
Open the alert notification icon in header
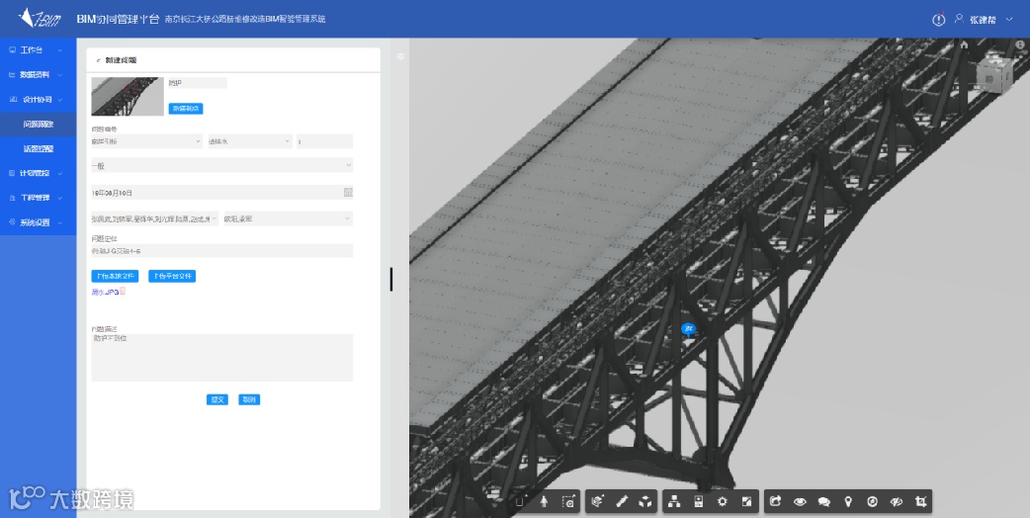tap(939, 19)
